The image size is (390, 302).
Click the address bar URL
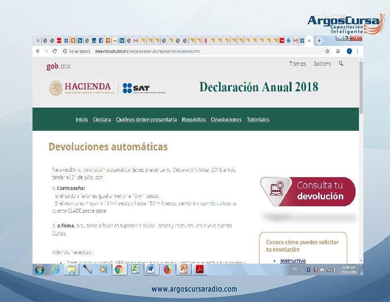coord(147,51)
